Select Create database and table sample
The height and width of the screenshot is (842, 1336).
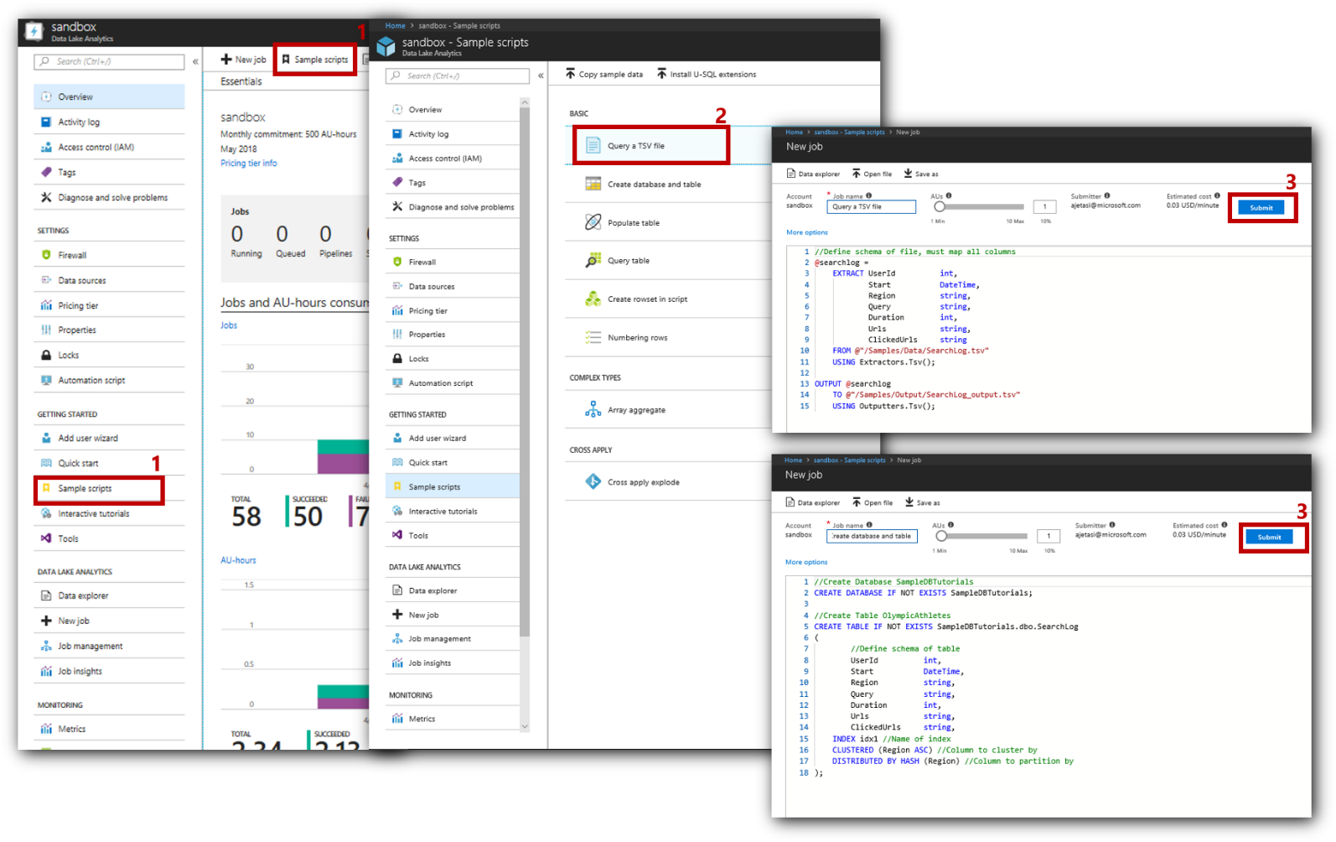click(668, 185)
